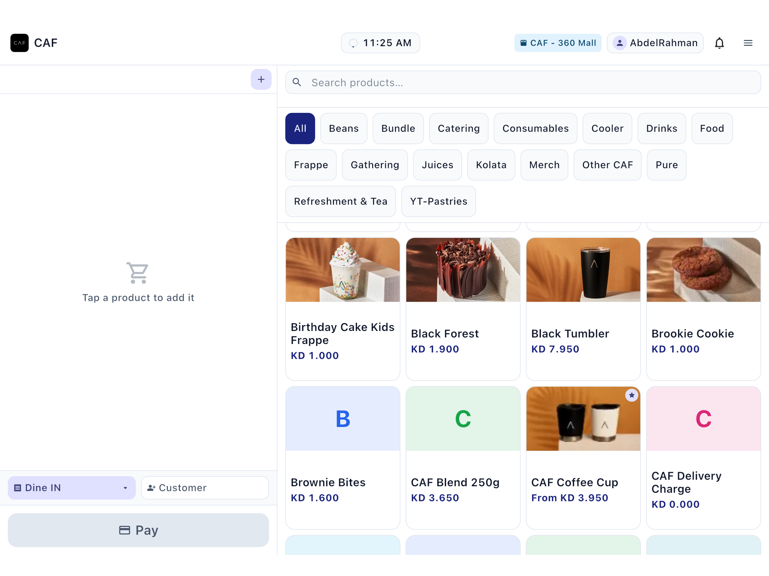The height and width of the screenshot is (576, 769).
Task: Click the KD 3.650 price text
Action: pyautogui.click(x=435, y=498)
